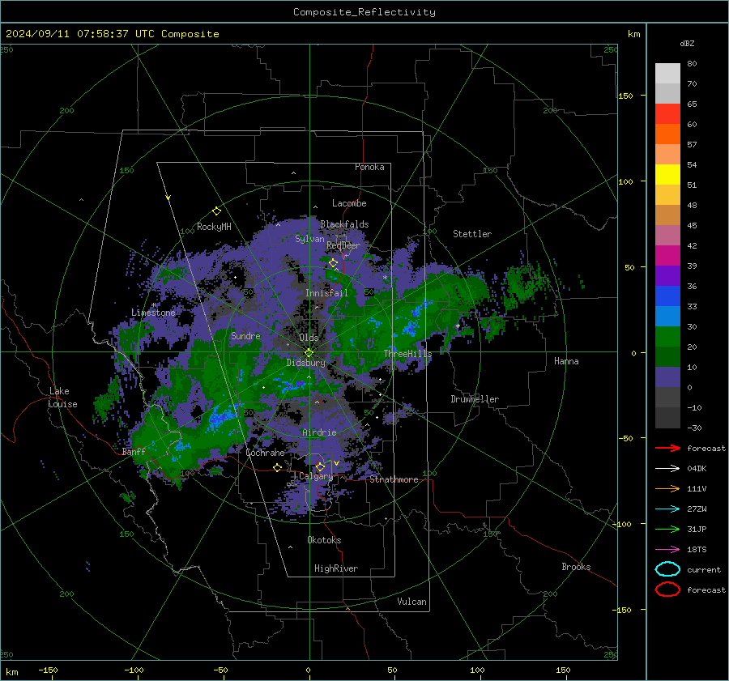Click the Strathmore label
729x681 pixels.
tap(394, 479)
